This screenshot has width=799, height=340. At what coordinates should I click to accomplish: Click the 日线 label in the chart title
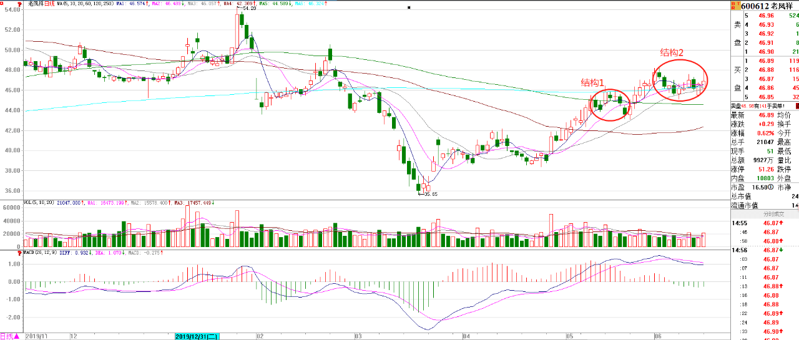[49, 4]
